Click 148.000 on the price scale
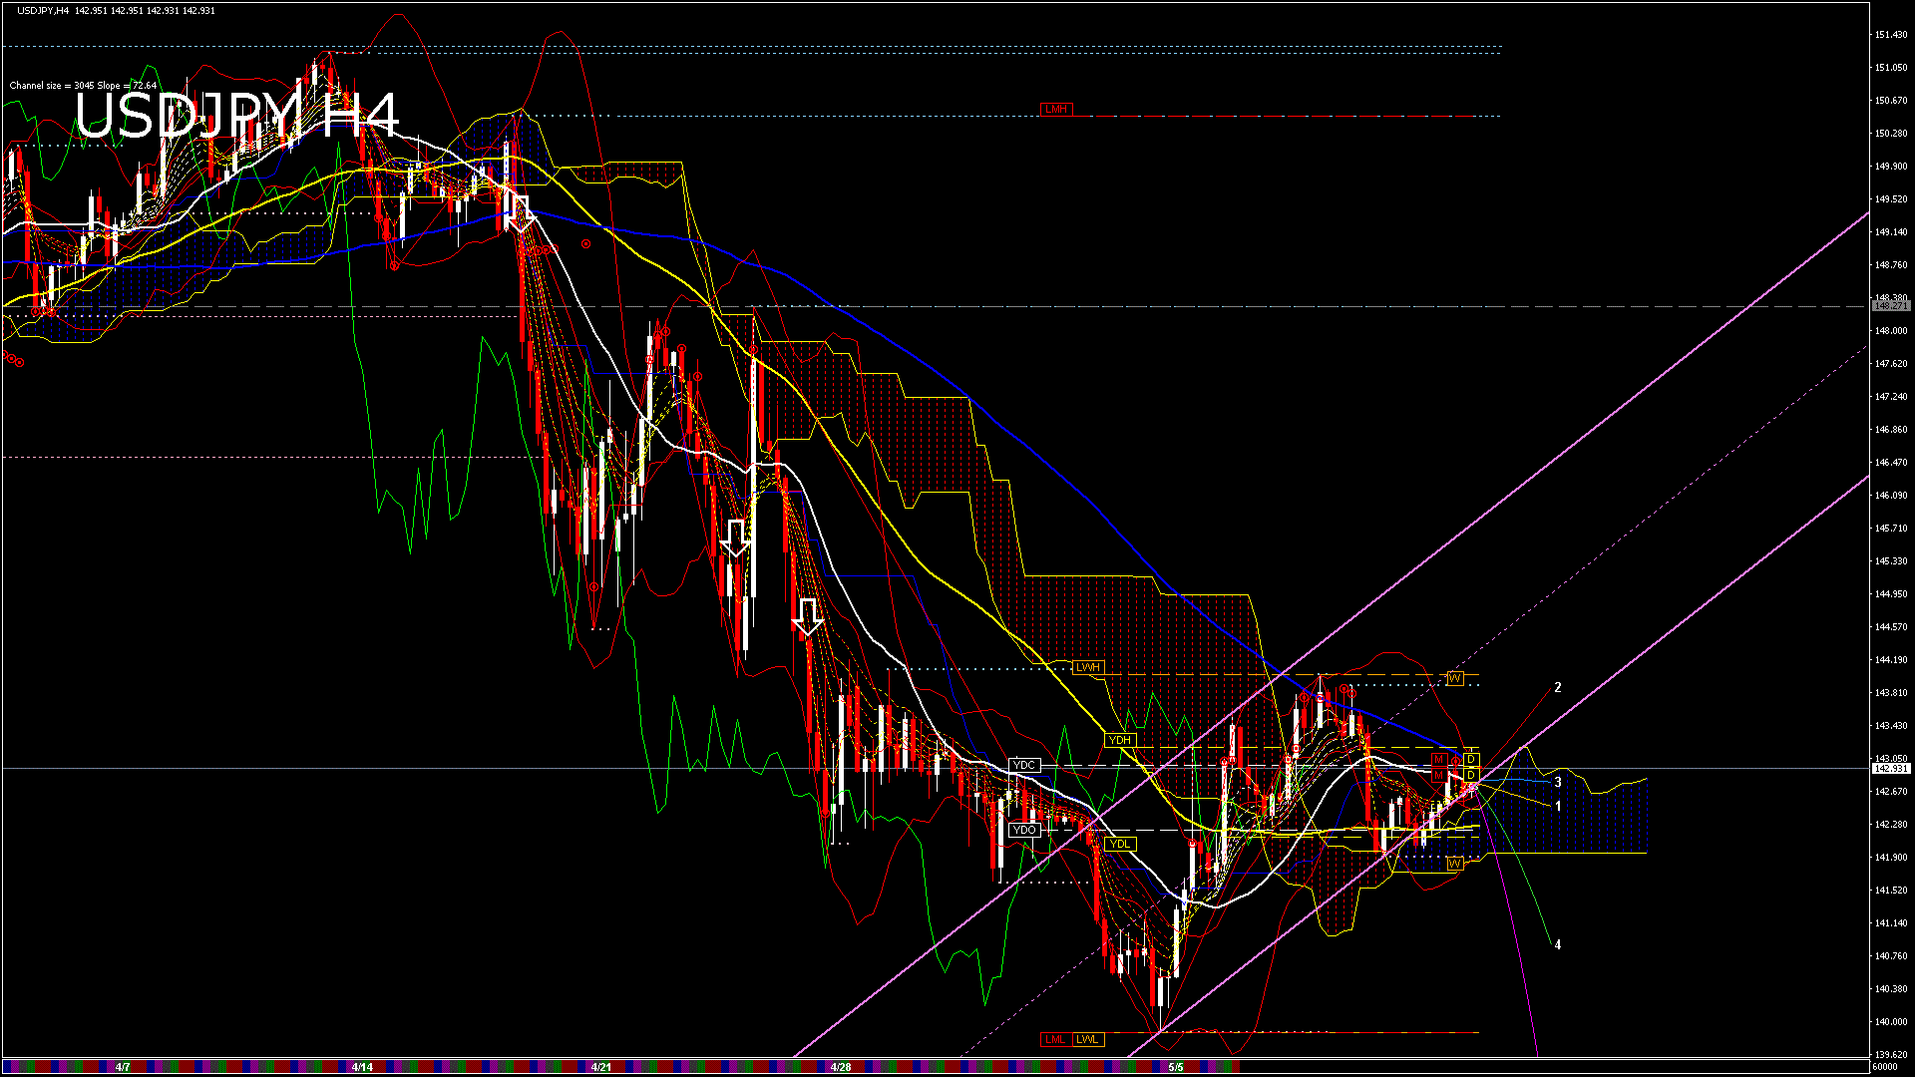 click(x=1891, y=331)
